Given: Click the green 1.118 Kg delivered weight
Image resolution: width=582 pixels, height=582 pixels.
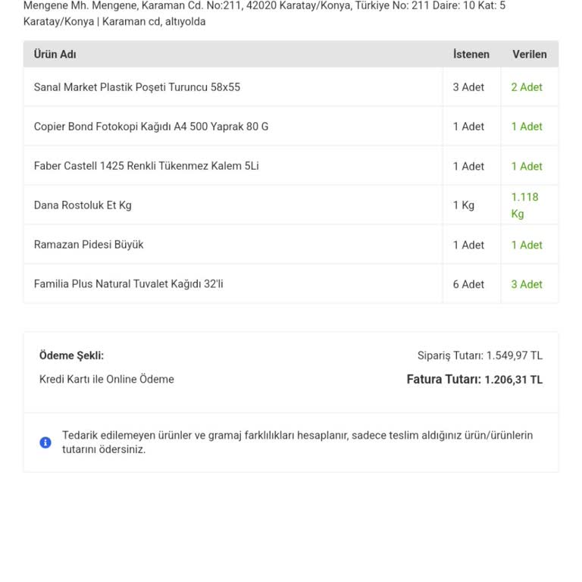Looking at the screenshot, I should (524, 205).
